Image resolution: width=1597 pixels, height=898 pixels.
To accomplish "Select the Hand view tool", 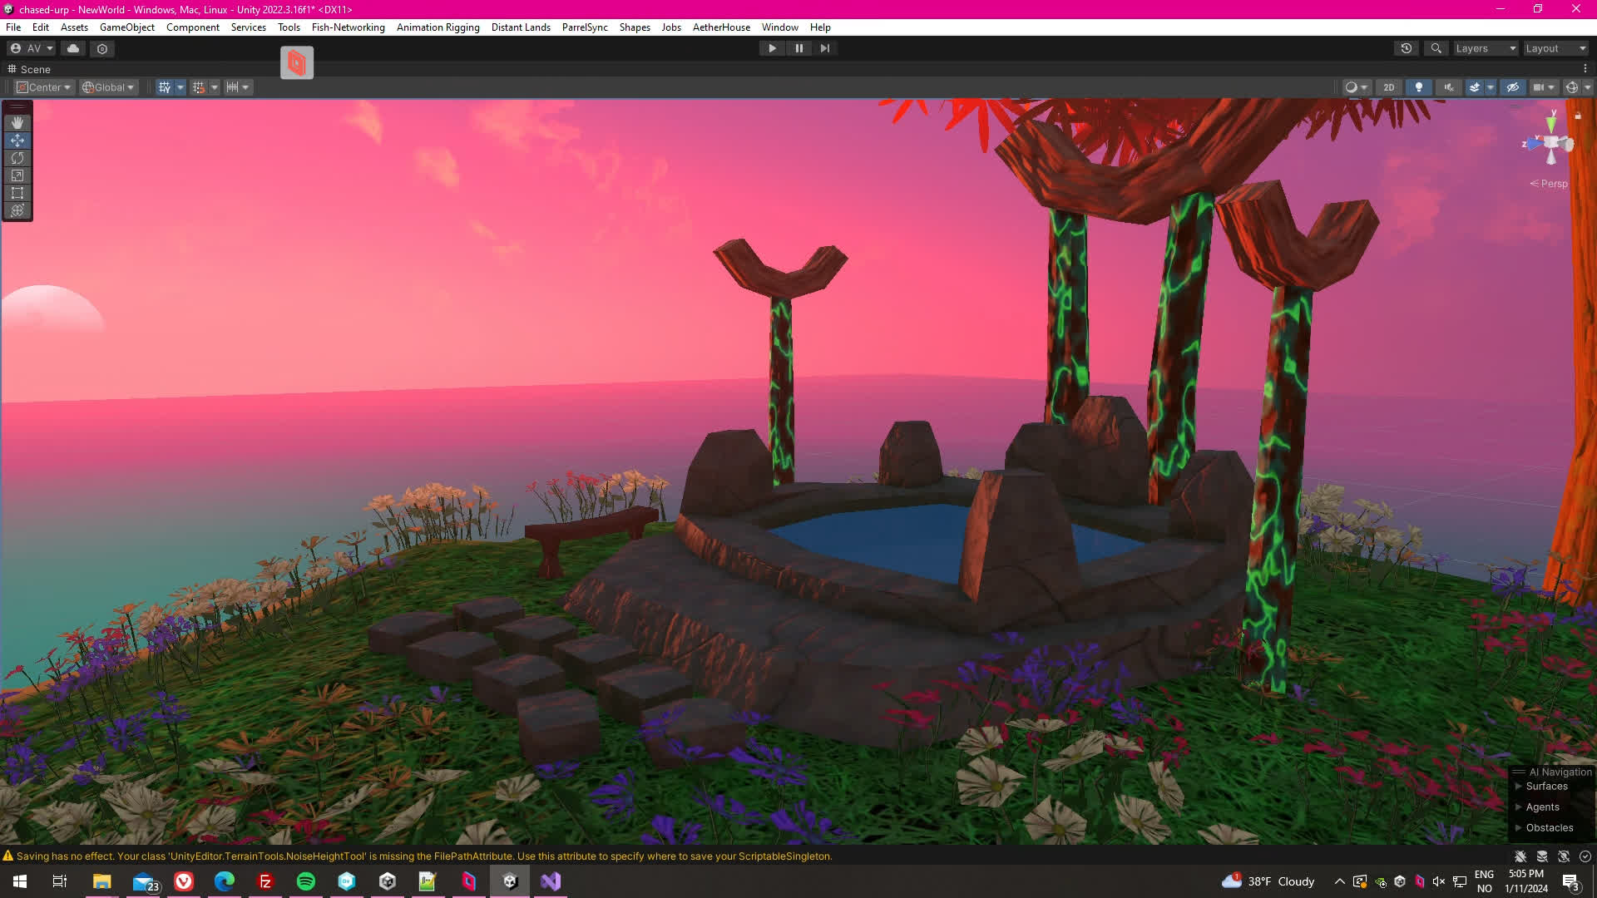I will (17, 123).
